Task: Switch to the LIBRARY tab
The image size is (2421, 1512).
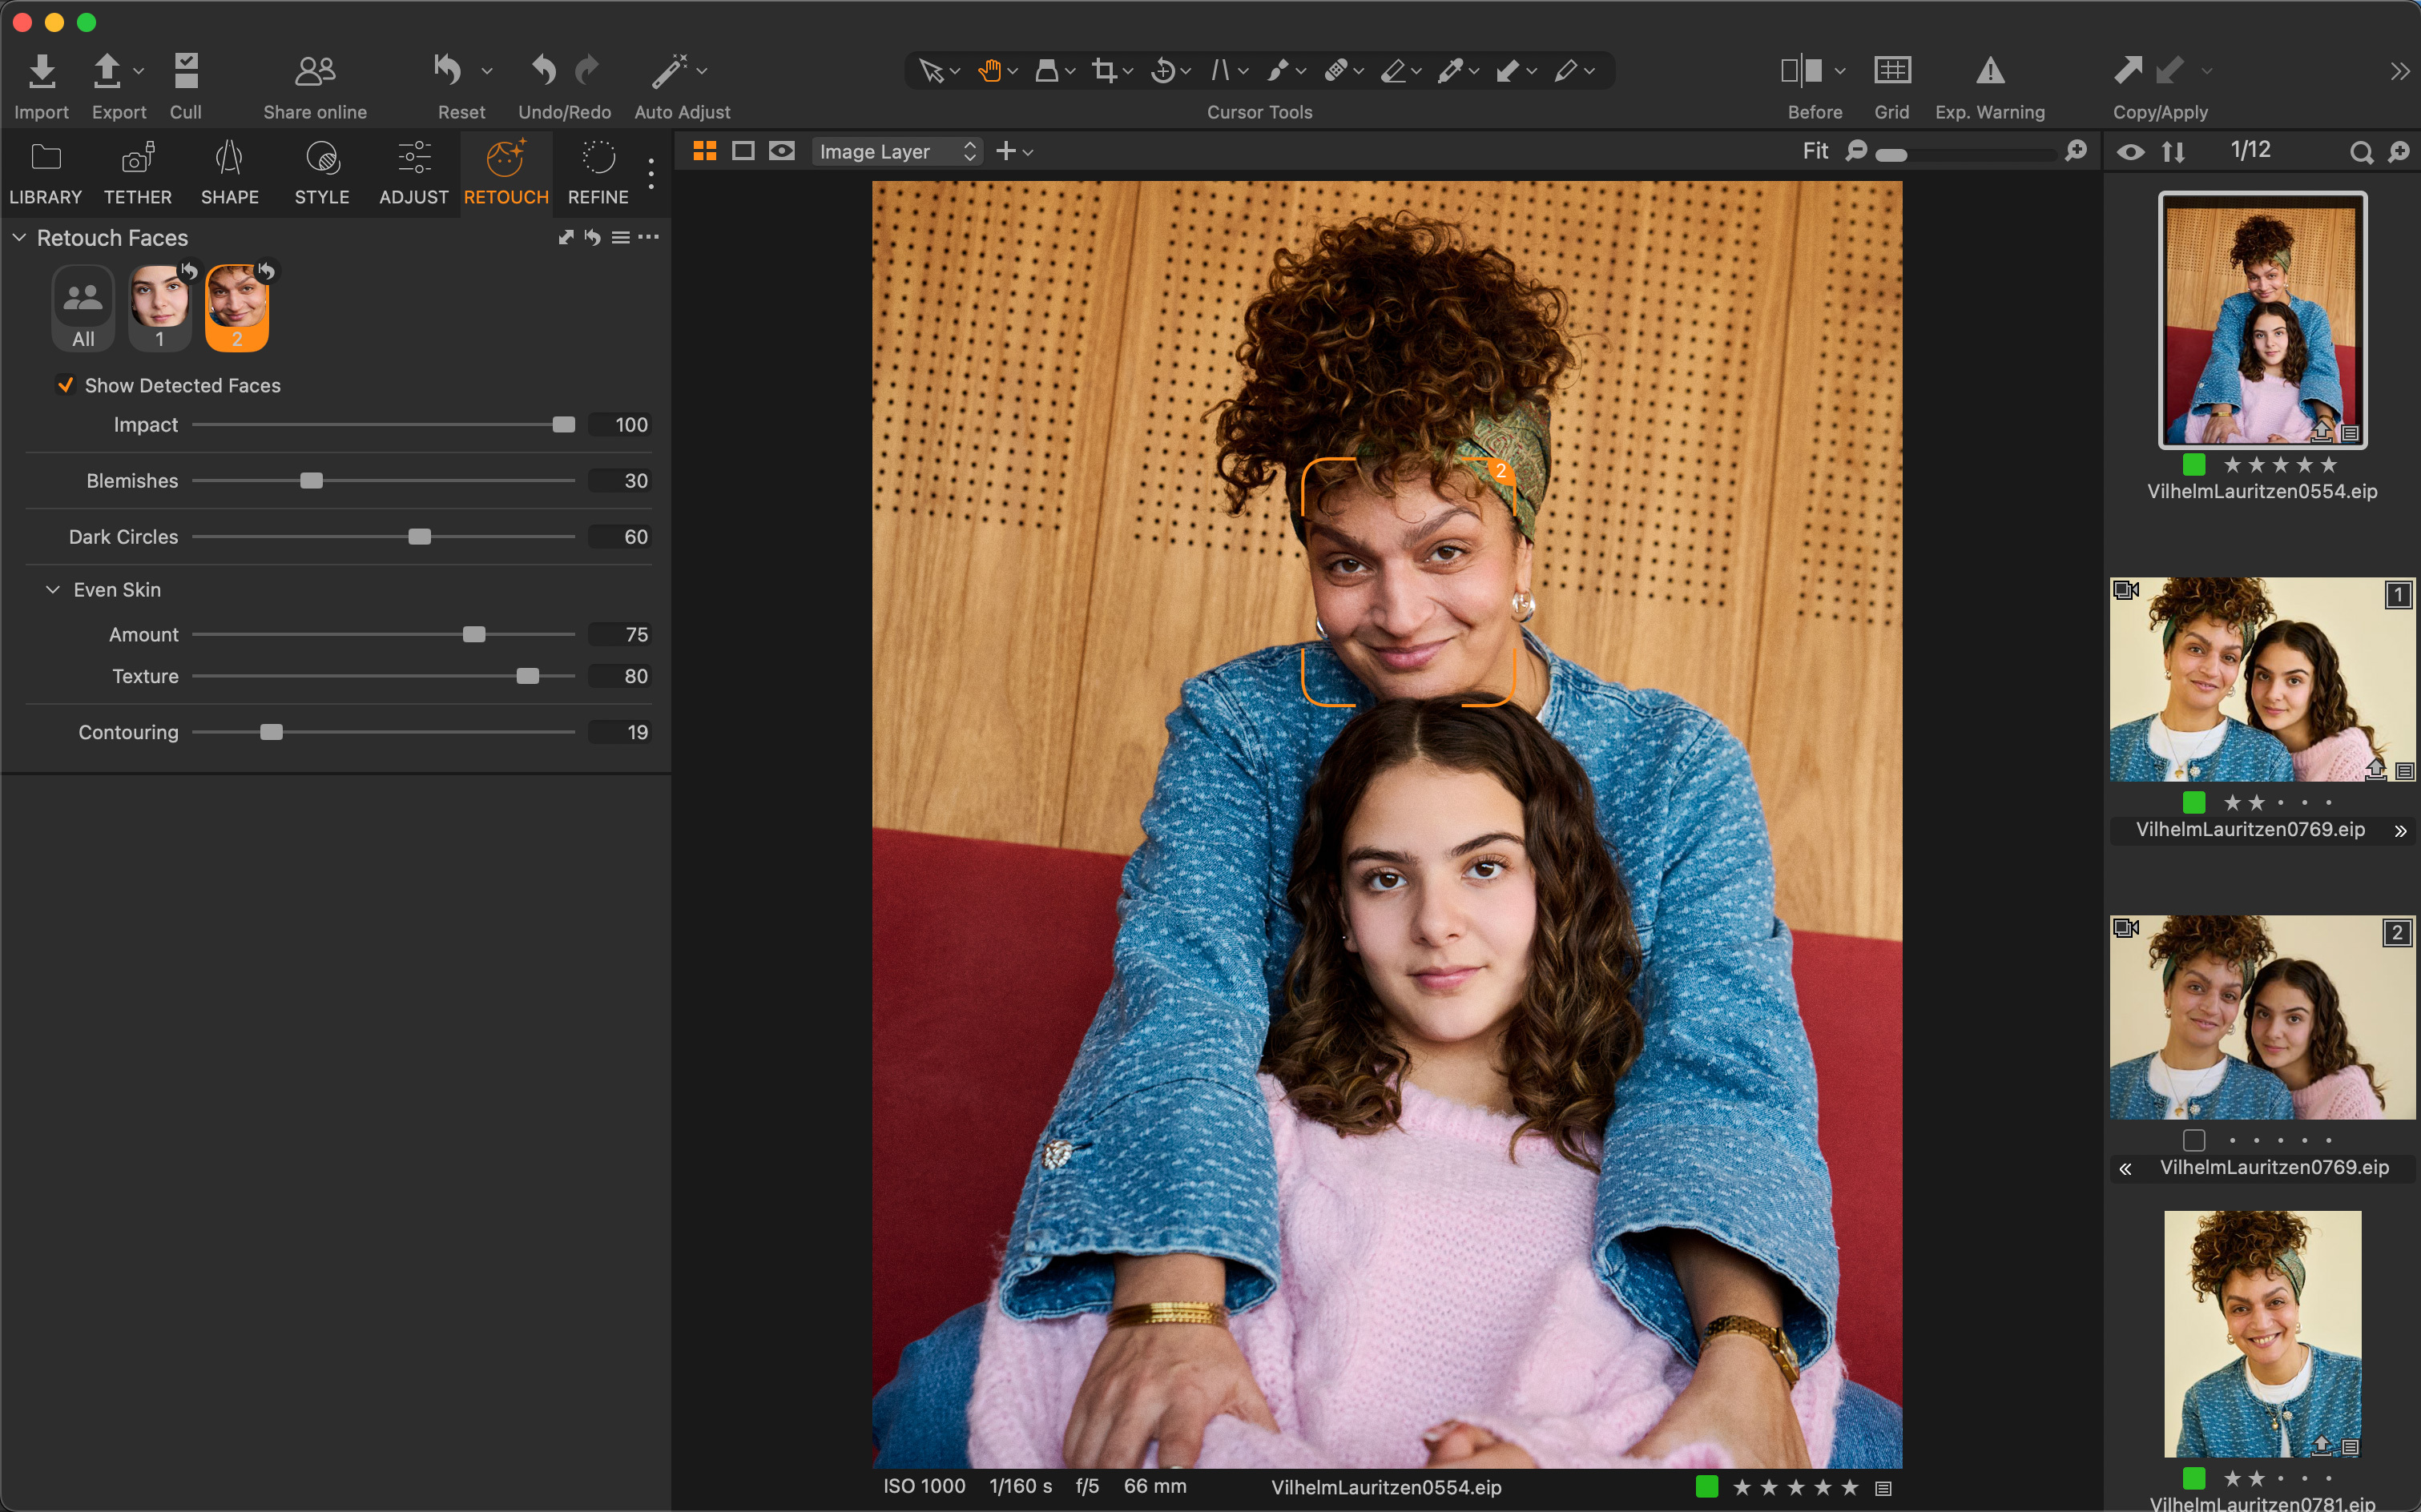Action: 45,170
